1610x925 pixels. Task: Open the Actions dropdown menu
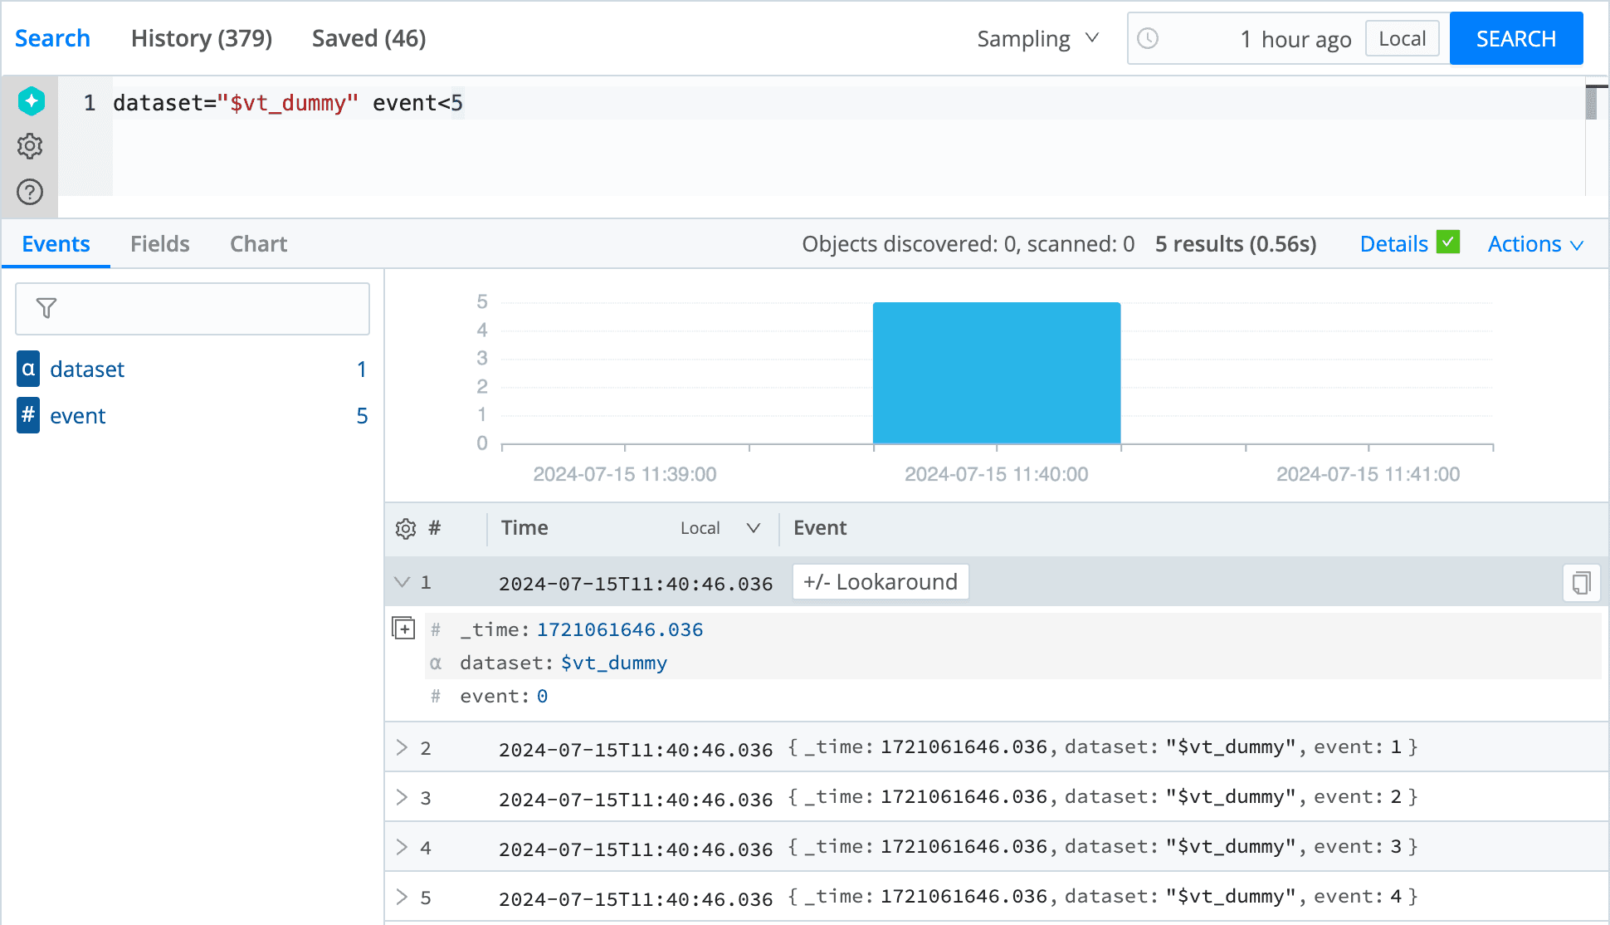click(1535, 244)
